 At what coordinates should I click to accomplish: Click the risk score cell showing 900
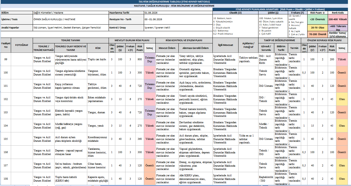139,59
